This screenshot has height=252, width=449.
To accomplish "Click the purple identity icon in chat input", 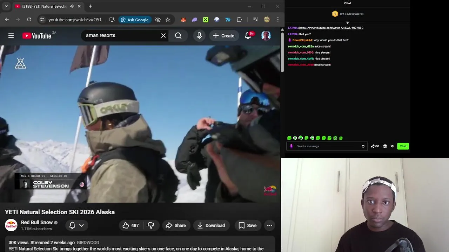I will pyautogui.click(x=291, y=146).
